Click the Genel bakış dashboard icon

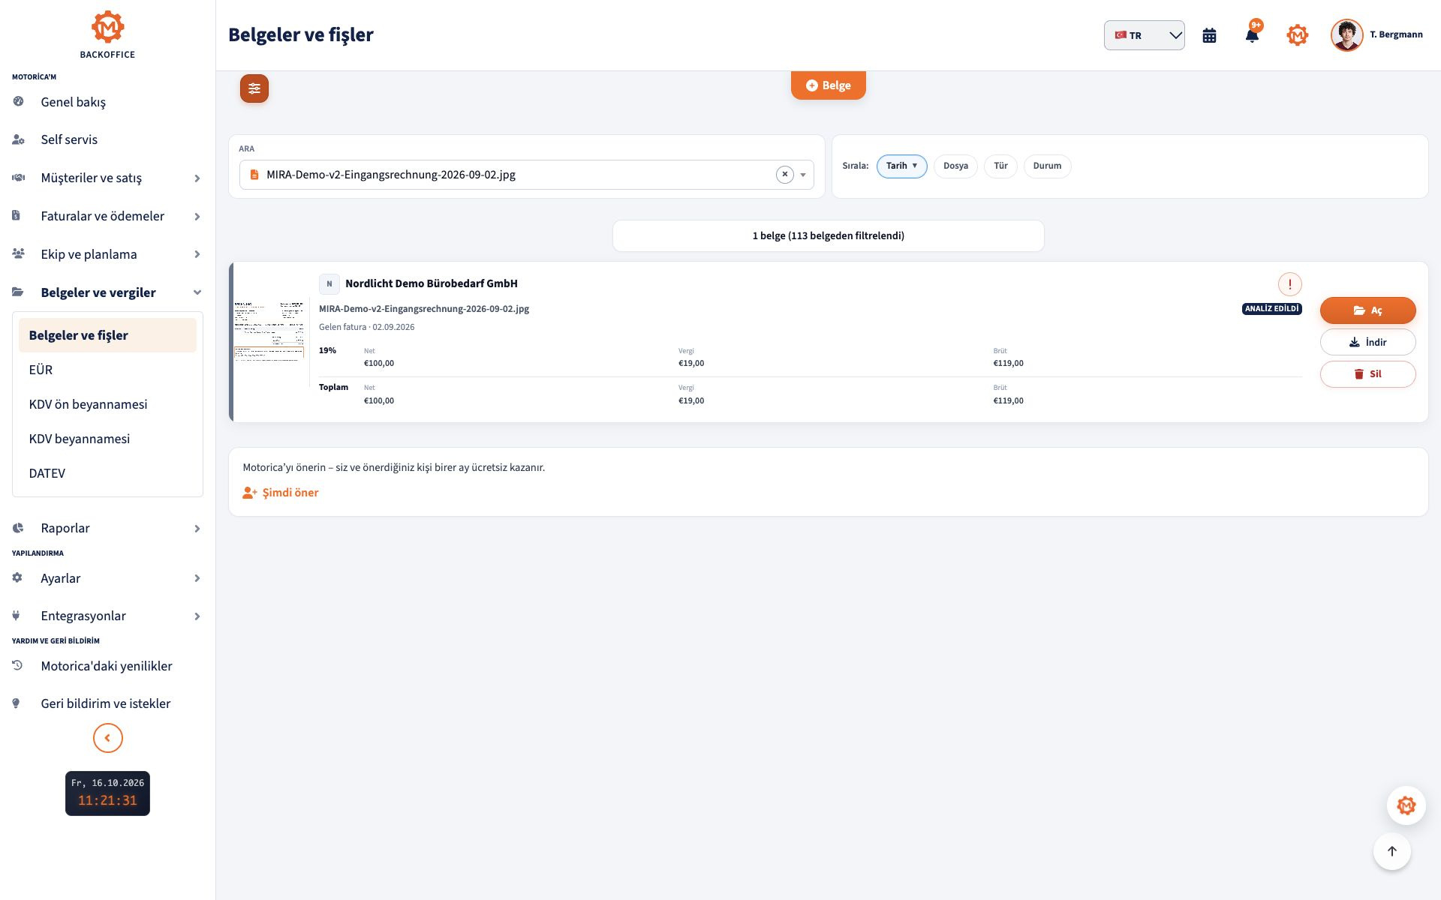coord(18,101)
